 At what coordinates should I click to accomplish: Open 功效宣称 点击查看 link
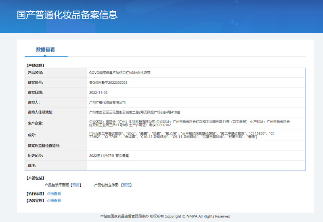54,201
